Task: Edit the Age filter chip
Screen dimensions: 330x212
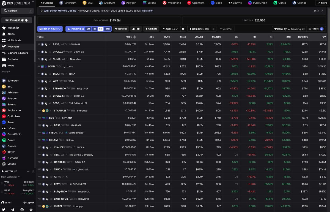Action: pos(170,29)
